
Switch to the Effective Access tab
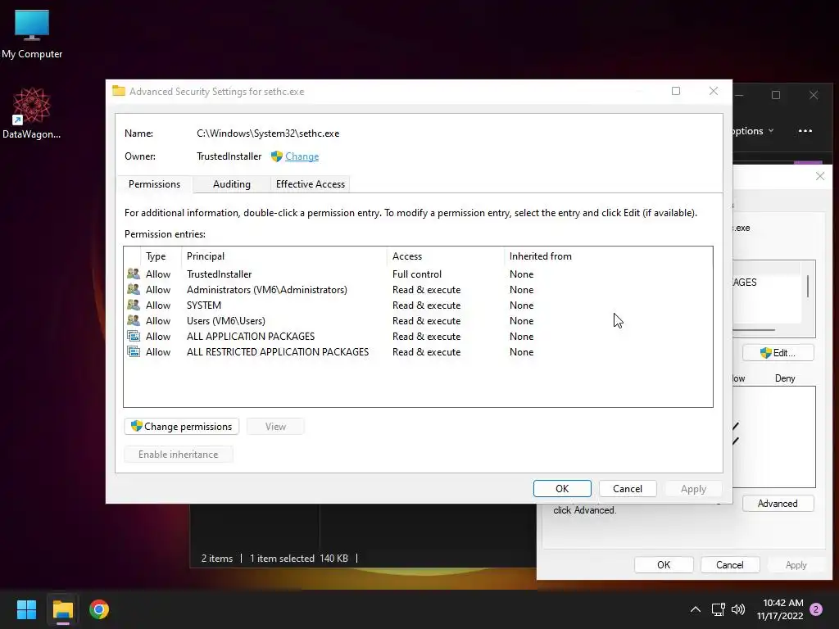coord(311,184)
